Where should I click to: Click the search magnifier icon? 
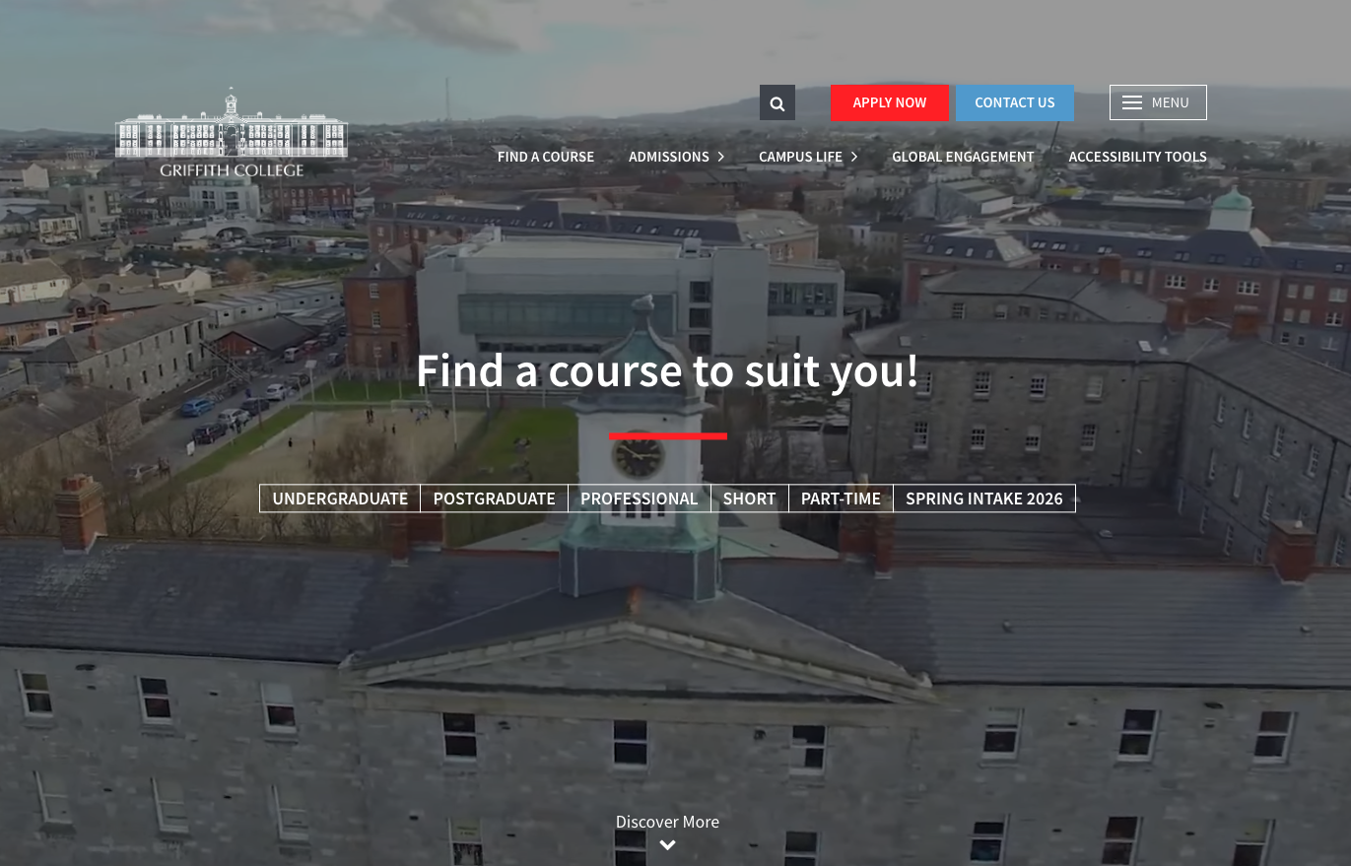point(777,103)
